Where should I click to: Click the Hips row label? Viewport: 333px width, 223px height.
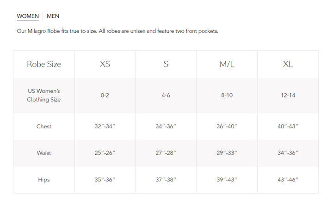pos(44,180)
